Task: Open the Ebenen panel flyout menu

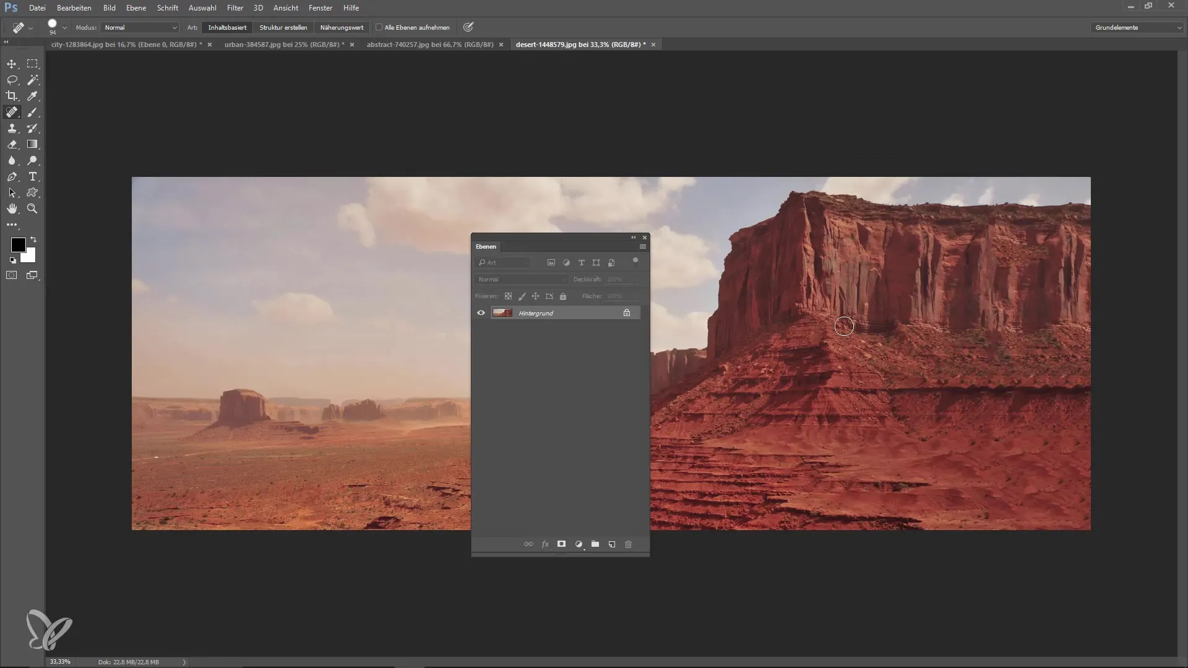Action: [643, 247]
